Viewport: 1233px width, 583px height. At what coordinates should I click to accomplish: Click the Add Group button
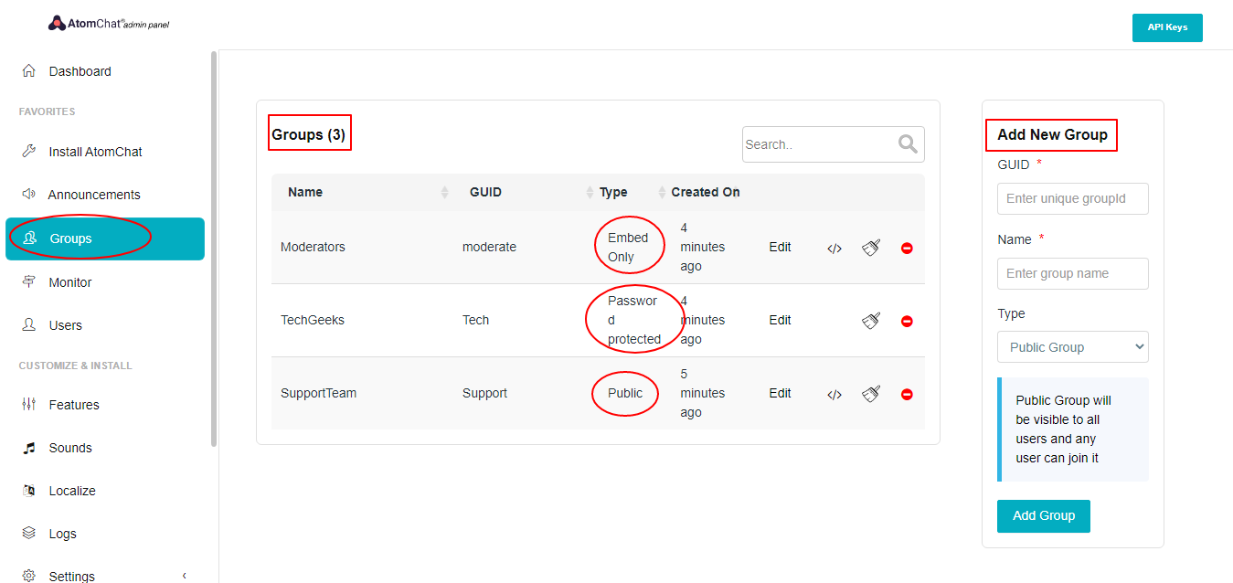point(1043,515)
